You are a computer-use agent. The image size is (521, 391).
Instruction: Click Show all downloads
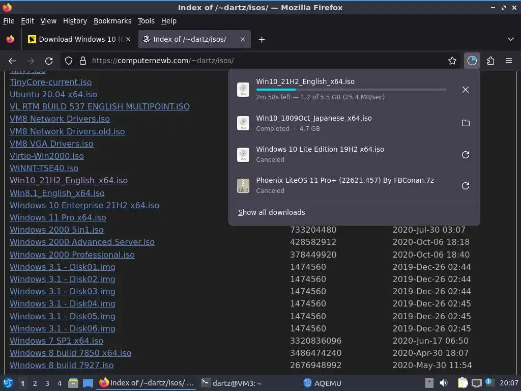[272, 212]
